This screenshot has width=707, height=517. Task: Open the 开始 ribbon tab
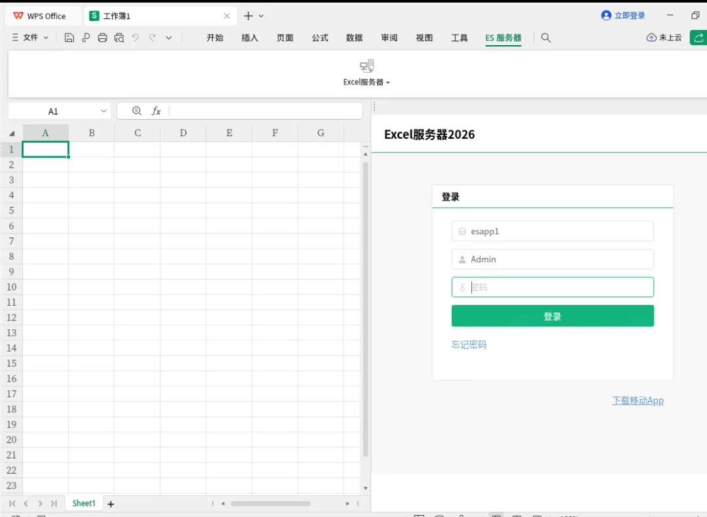[x=215, y=38]
